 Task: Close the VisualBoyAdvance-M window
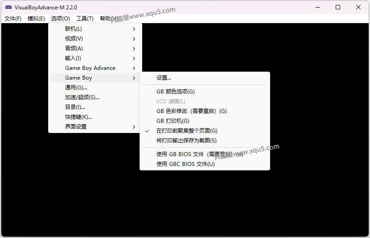(x=358, y=7)
